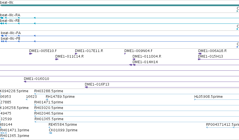The height and width of the screenshot is (140, 239).
Task: Open the DME1-014H14 clone label
Action: (x=145, y=62)
